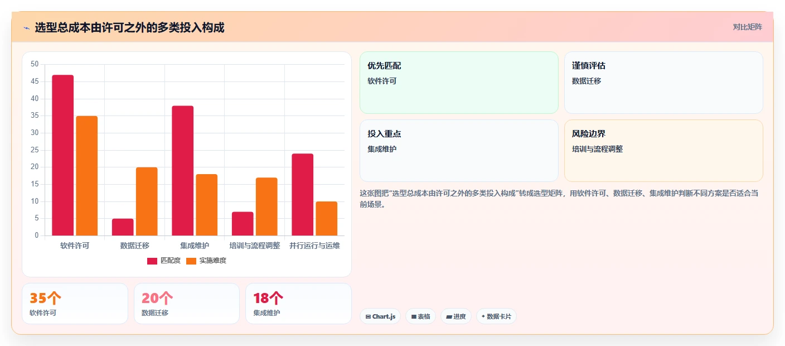785x346 pixels.
Task: Select the 优先匹配 matrix card
Action: [x=459, y=83]
